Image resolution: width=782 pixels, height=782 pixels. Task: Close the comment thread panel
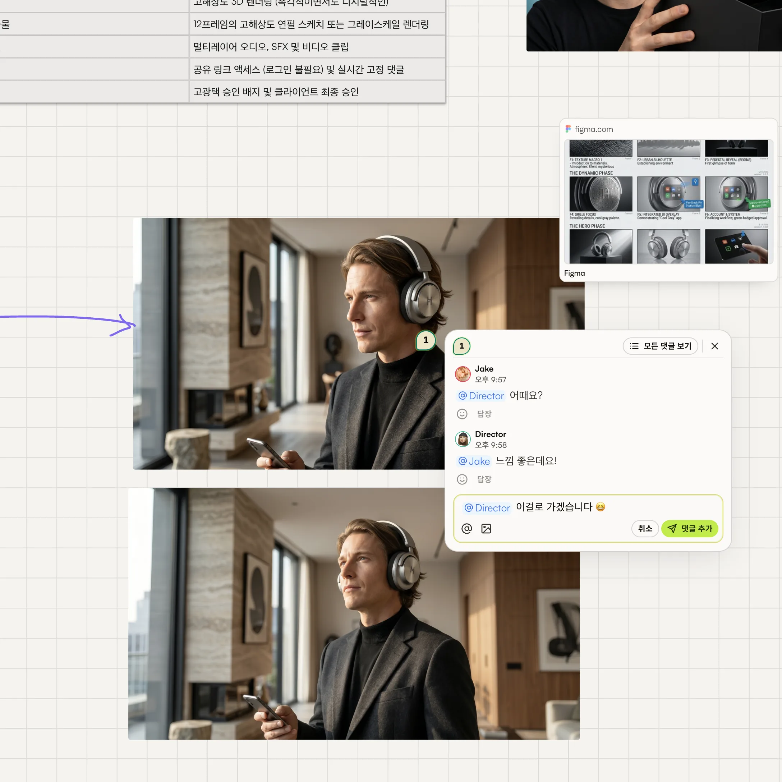coord(714,346)
